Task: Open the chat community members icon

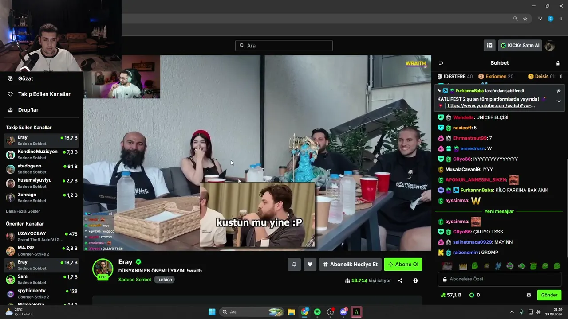Action: [x=558, y=63]
